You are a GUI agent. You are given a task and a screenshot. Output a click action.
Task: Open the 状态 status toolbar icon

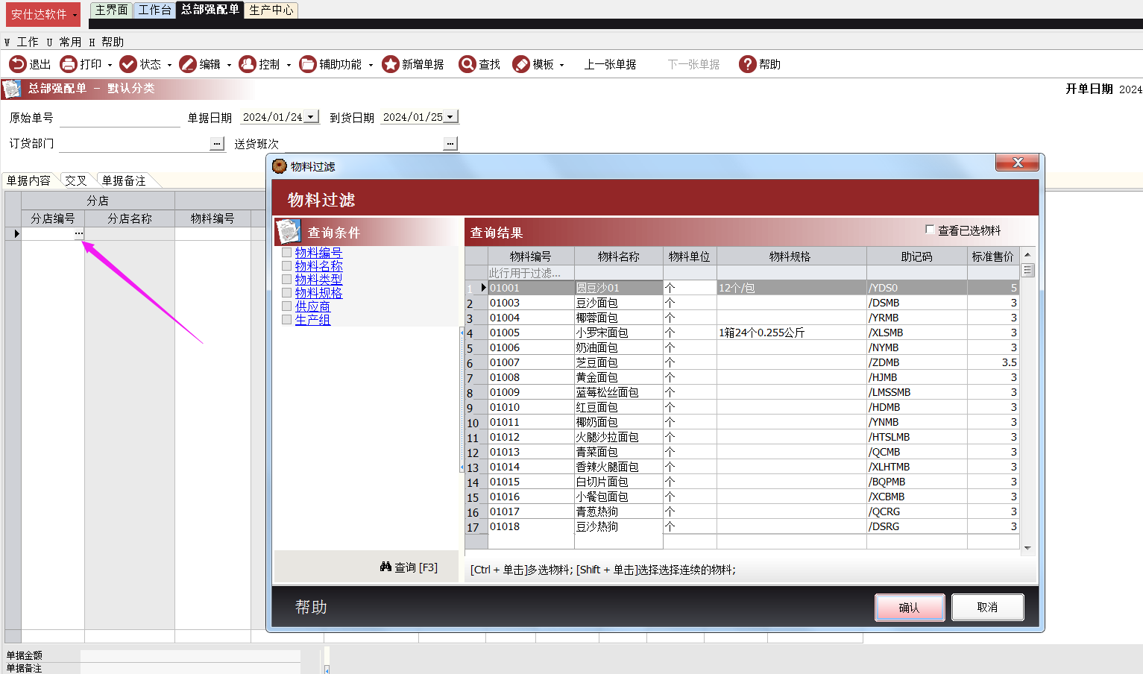(x=128, y=64)
